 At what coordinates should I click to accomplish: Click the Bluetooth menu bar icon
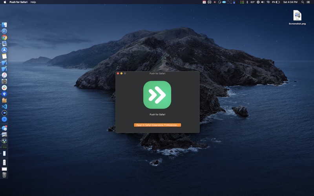tap(247, 2)
